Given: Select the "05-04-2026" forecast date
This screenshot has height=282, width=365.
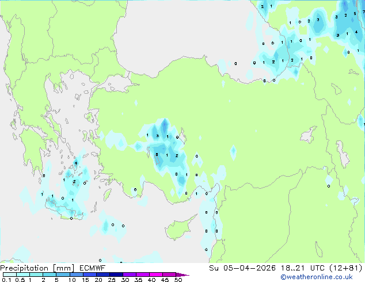Looking at the screenshot, I should (x=249, y=268).
